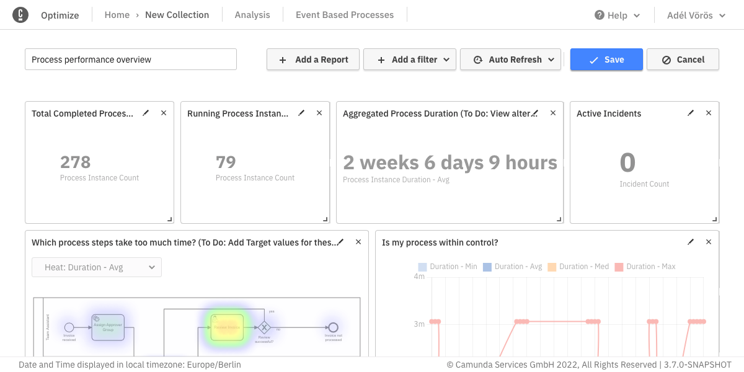Screen dimensions: 744x372
Task: Edit the Total Completed Process tile
Action: coord(146,113)
